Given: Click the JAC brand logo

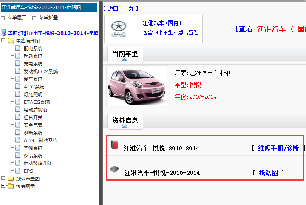Looking at the screenshot, I should (x=119, y=29).
